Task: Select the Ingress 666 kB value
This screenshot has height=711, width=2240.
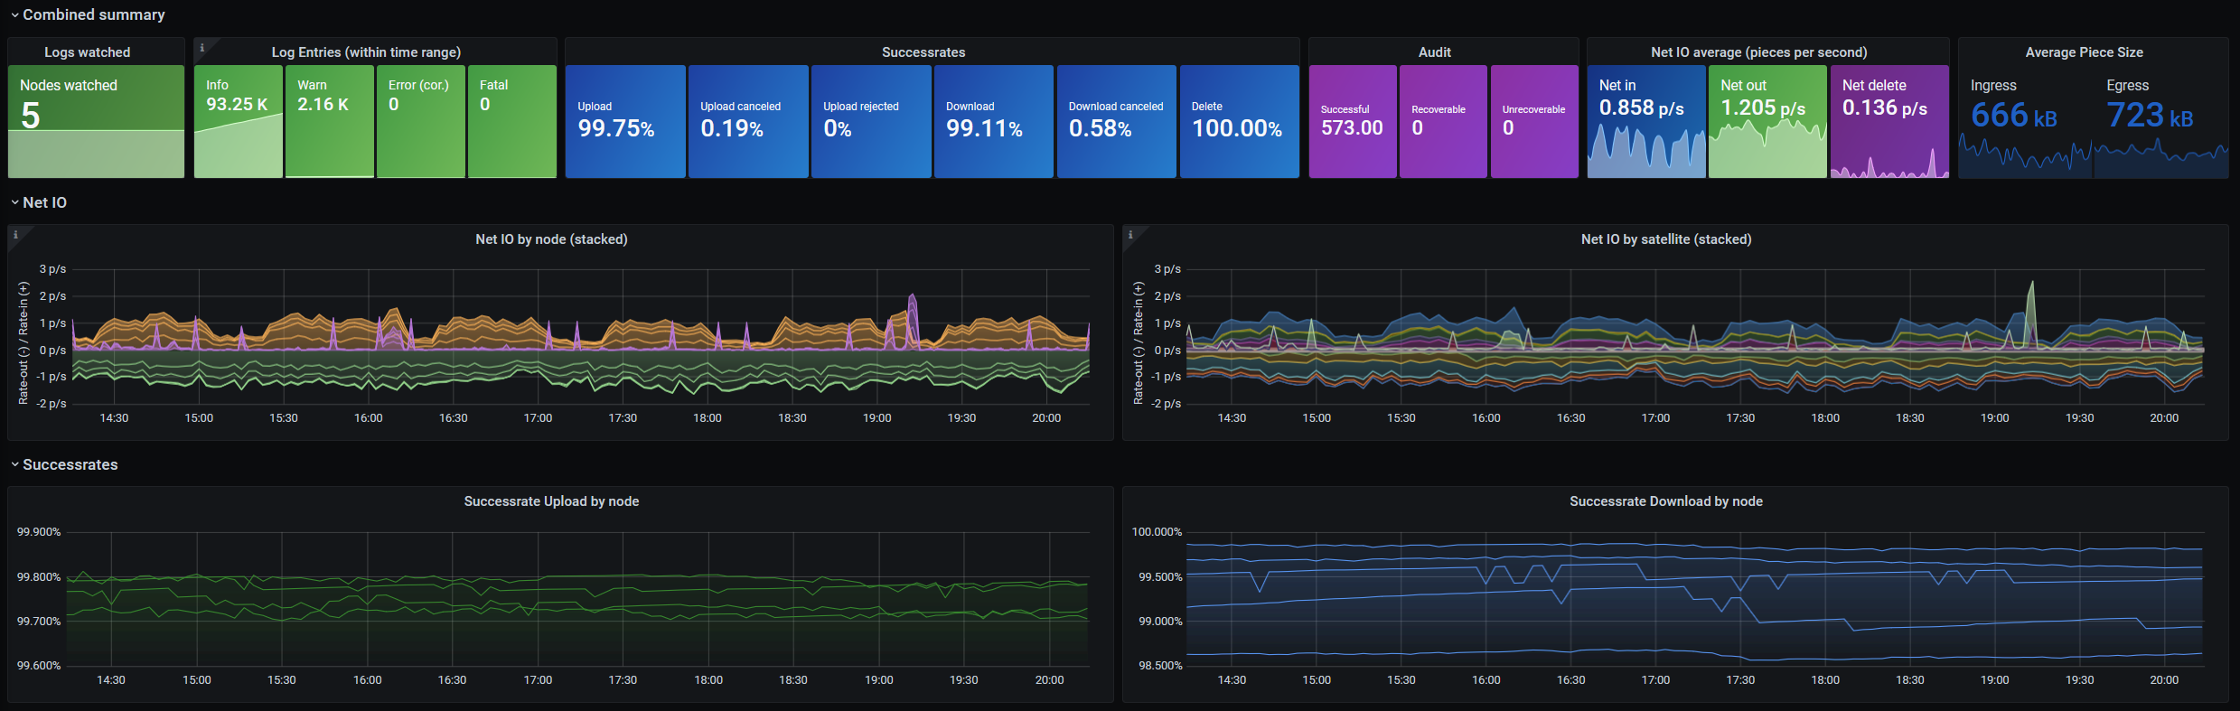Action: pyautogui.click(x=2014, y=116)
